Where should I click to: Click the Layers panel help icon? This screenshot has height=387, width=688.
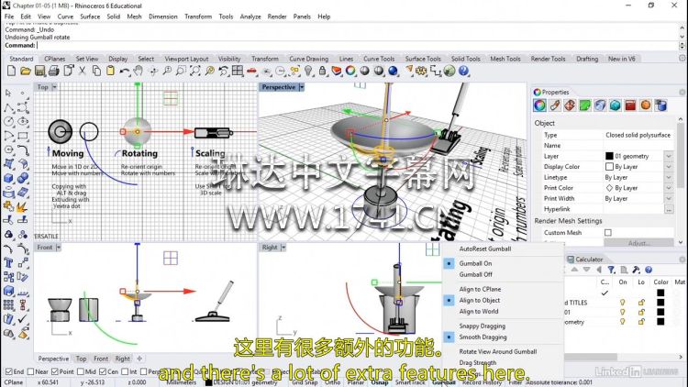[x=649, y=270]
